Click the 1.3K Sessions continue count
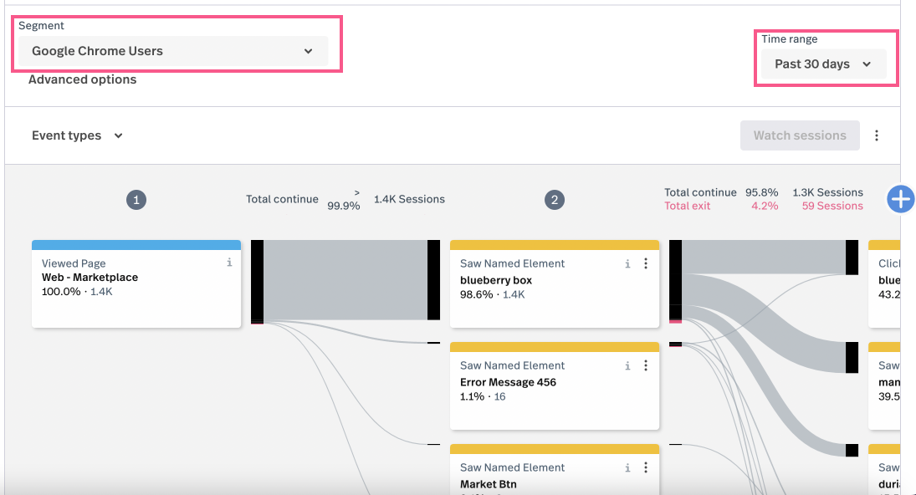This screenshot has width=916, height=495. pyautogui.click(x=827, y=192)
